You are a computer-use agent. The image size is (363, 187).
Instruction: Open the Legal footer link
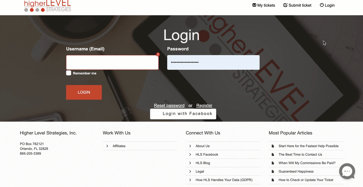point(200,171)
